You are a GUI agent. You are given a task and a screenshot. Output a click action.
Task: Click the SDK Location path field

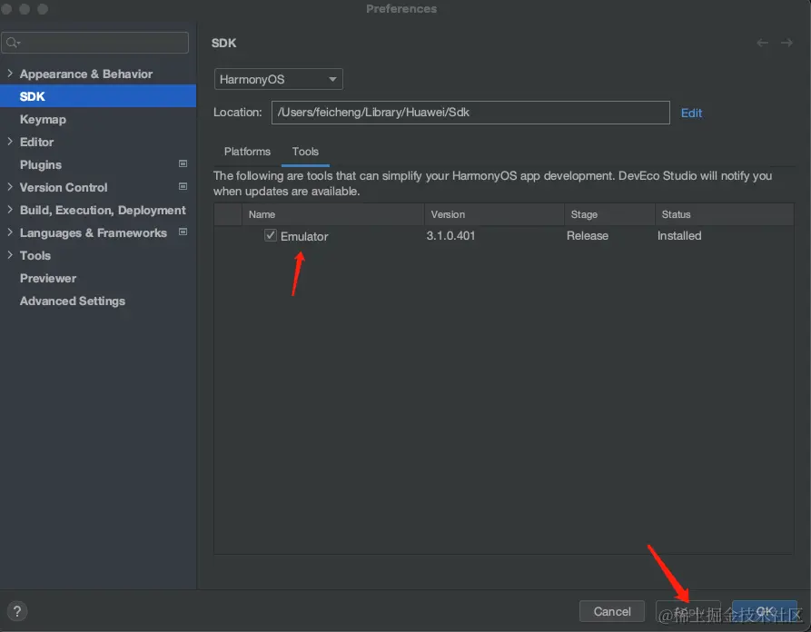point(470,113)
